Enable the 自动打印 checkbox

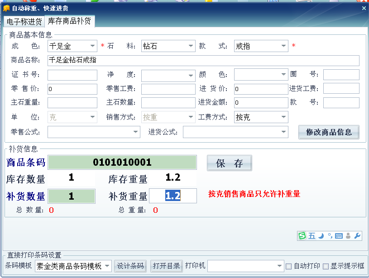tap(288, 266)
